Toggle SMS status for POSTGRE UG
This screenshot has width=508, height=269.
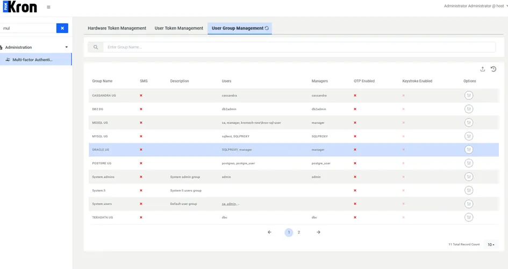(141, 163)
